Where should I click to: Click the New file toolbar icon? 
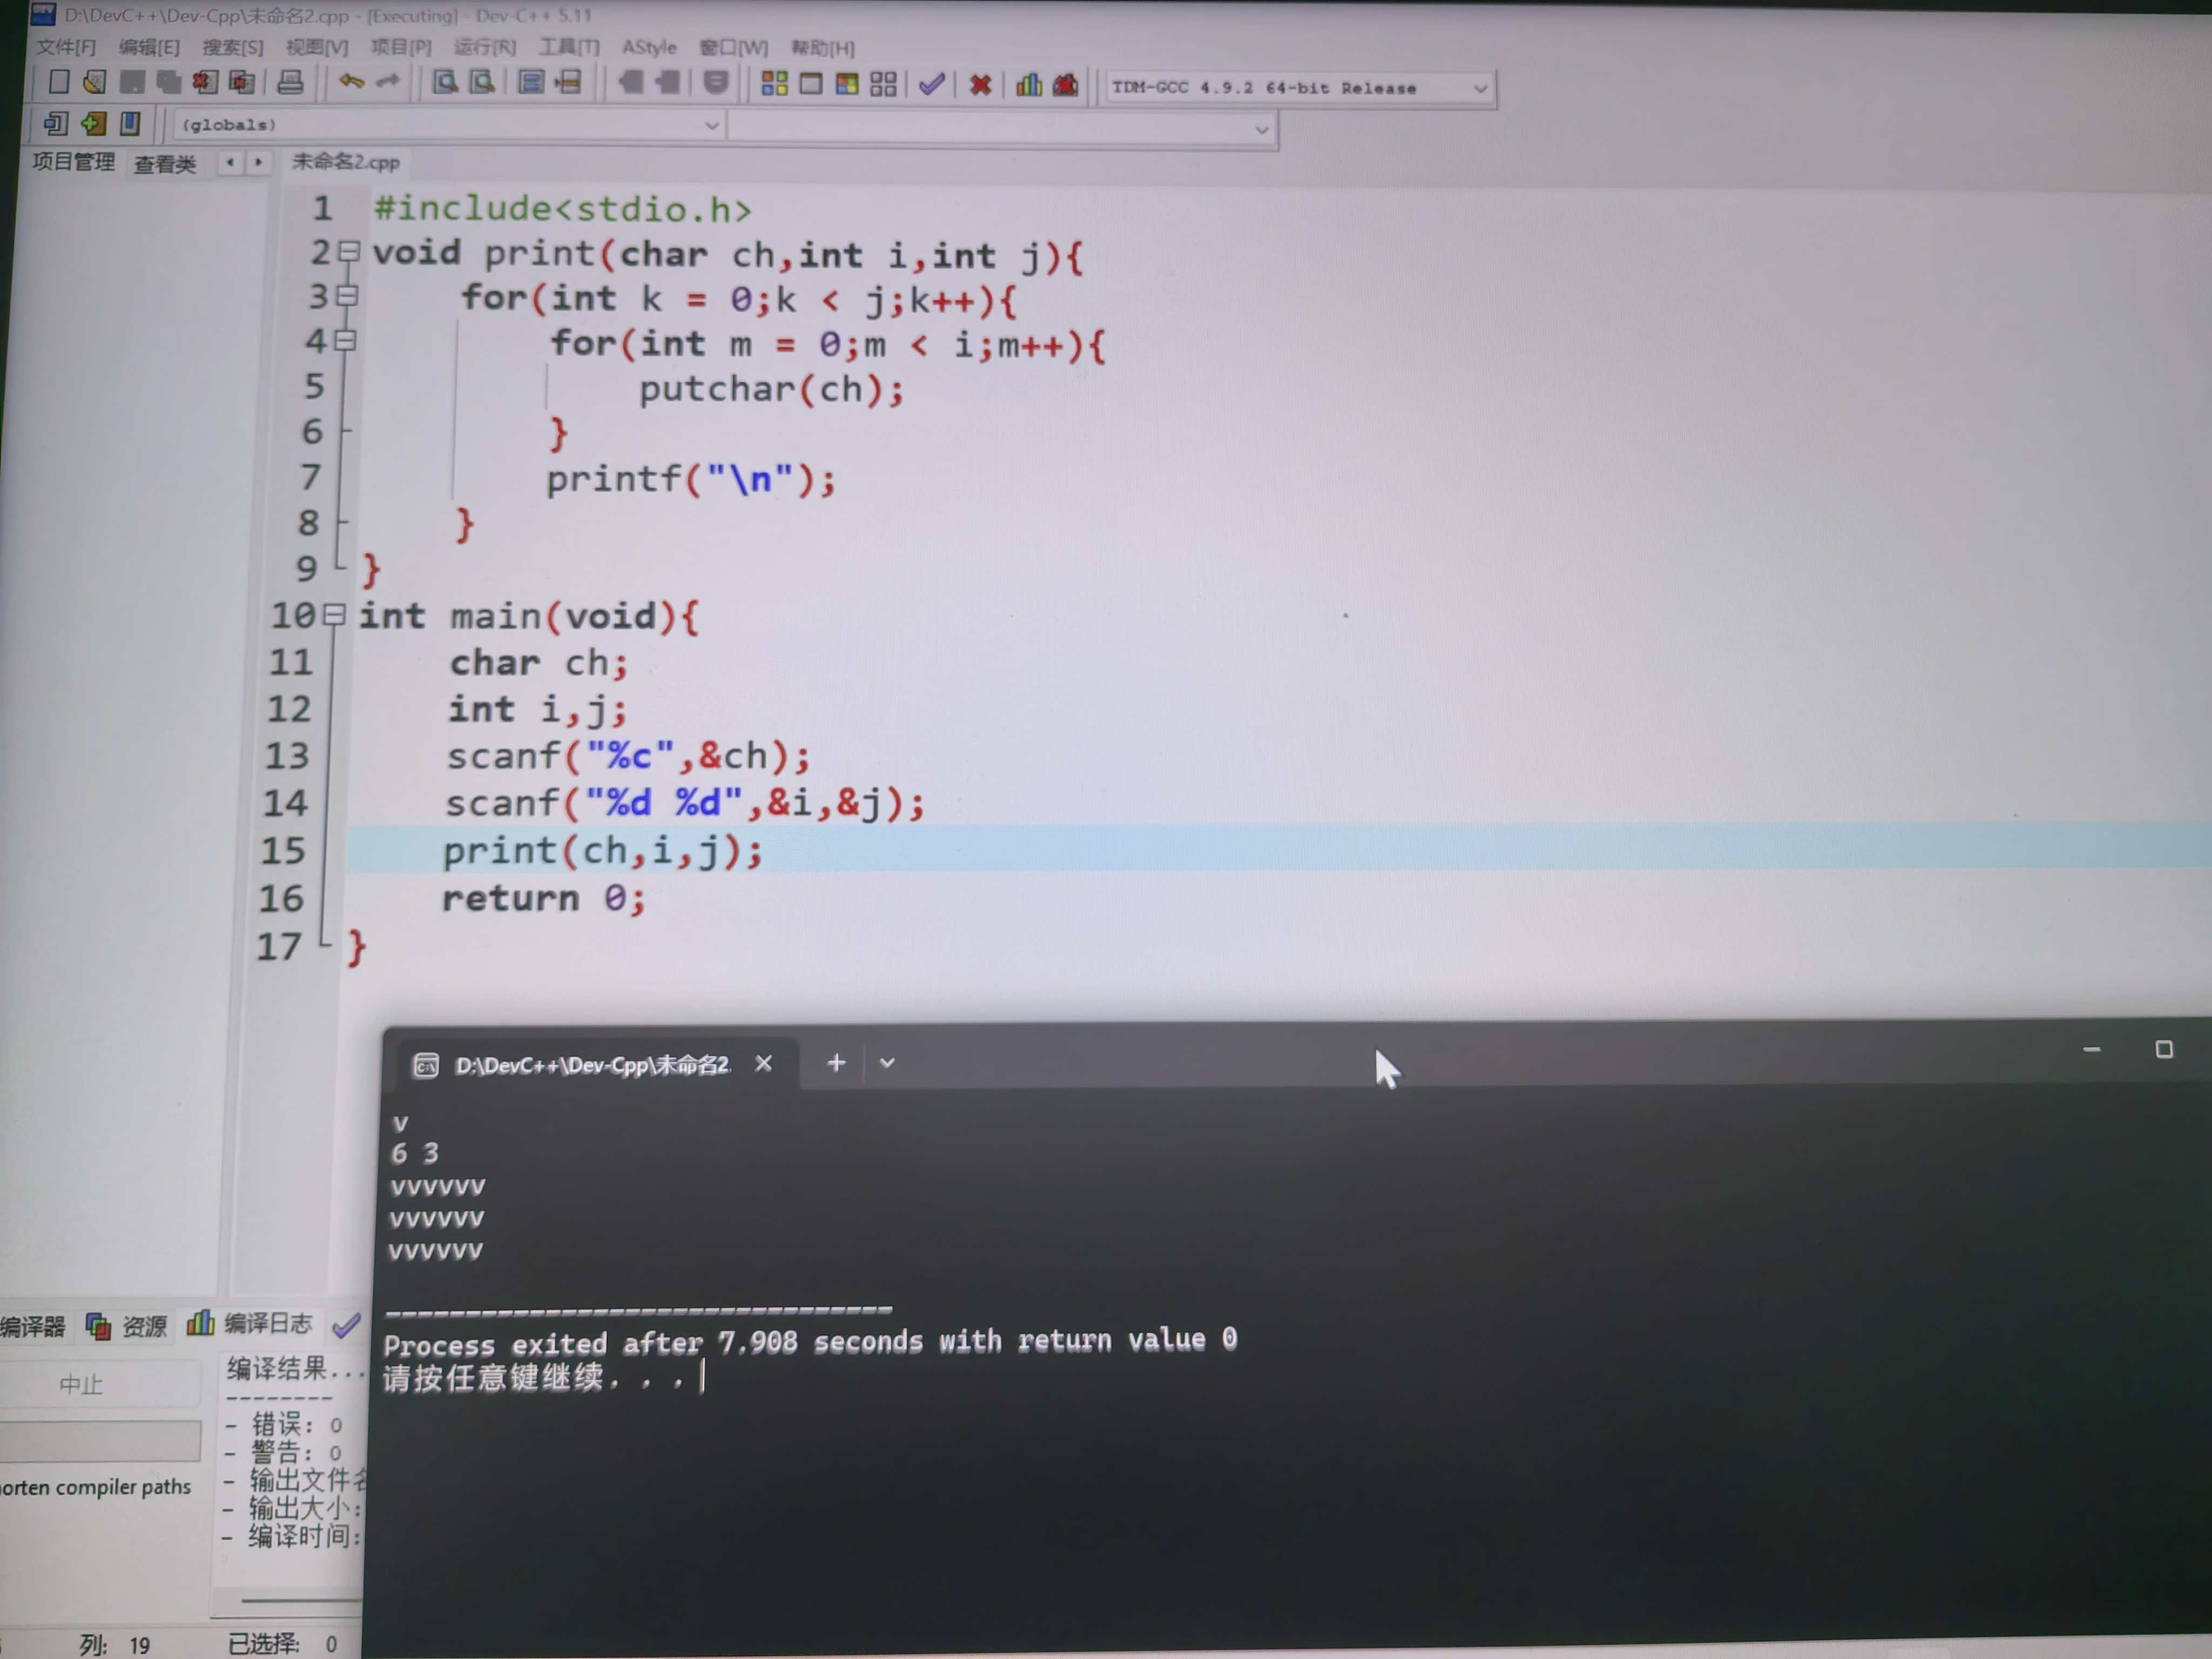[x=59, y=83]
